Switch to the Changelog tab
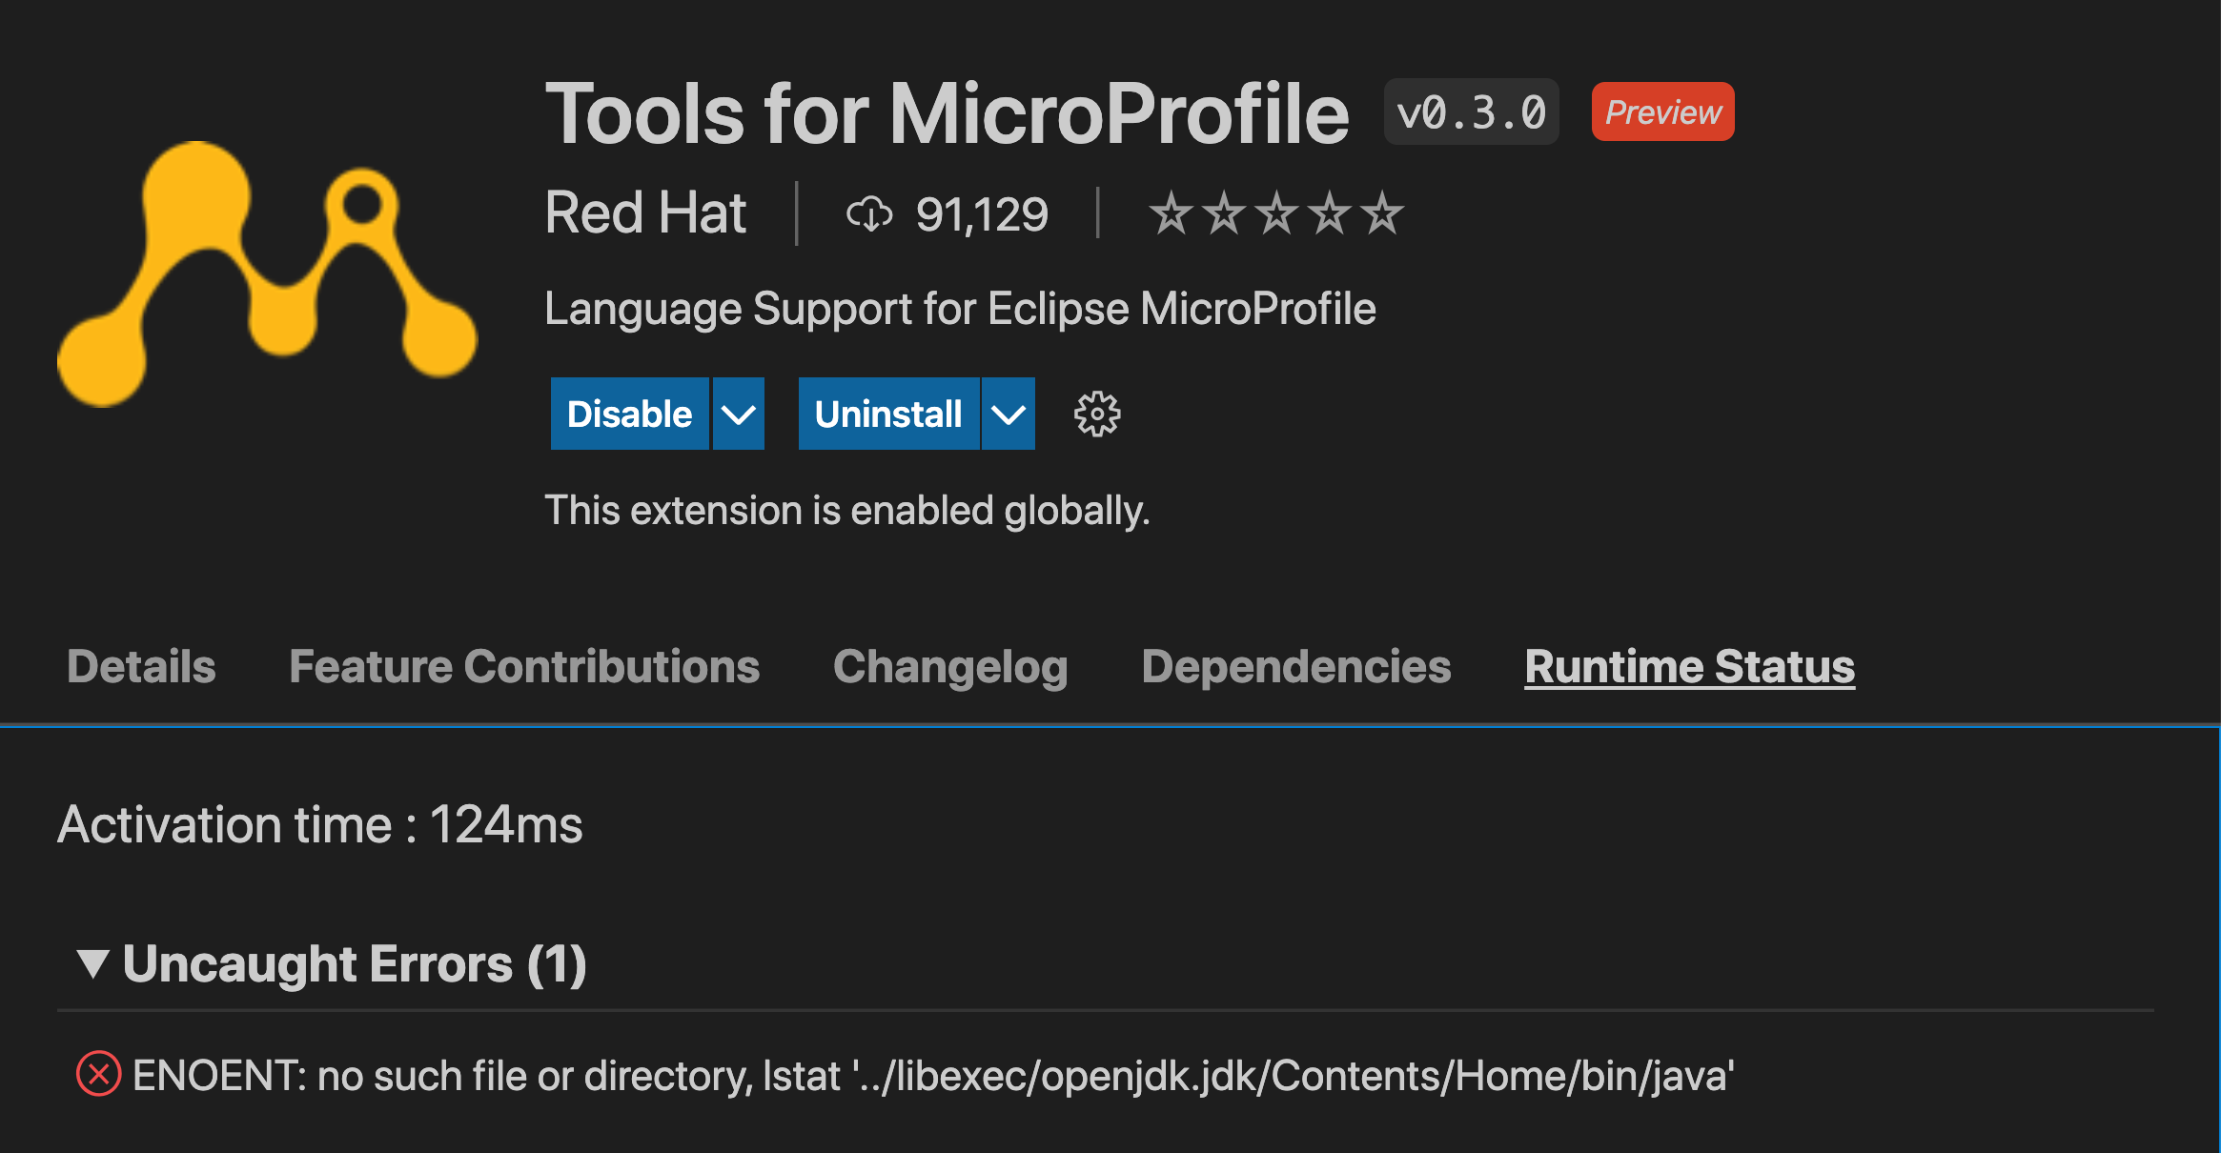This screenshot has height=1153, width=2221. (949, 667)
